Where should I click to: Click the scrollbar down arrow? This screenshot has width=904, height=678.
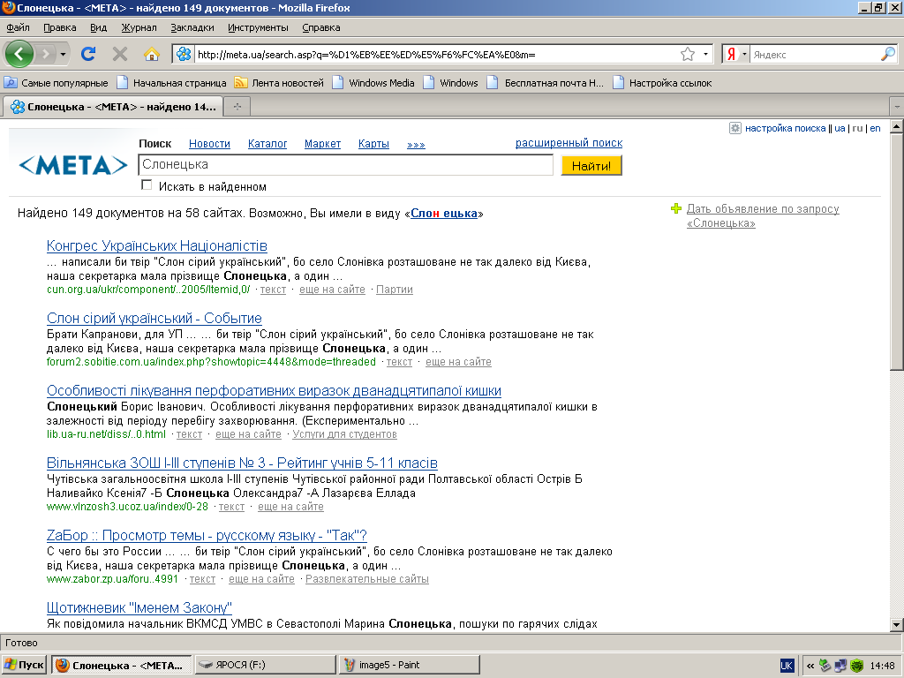897,624
